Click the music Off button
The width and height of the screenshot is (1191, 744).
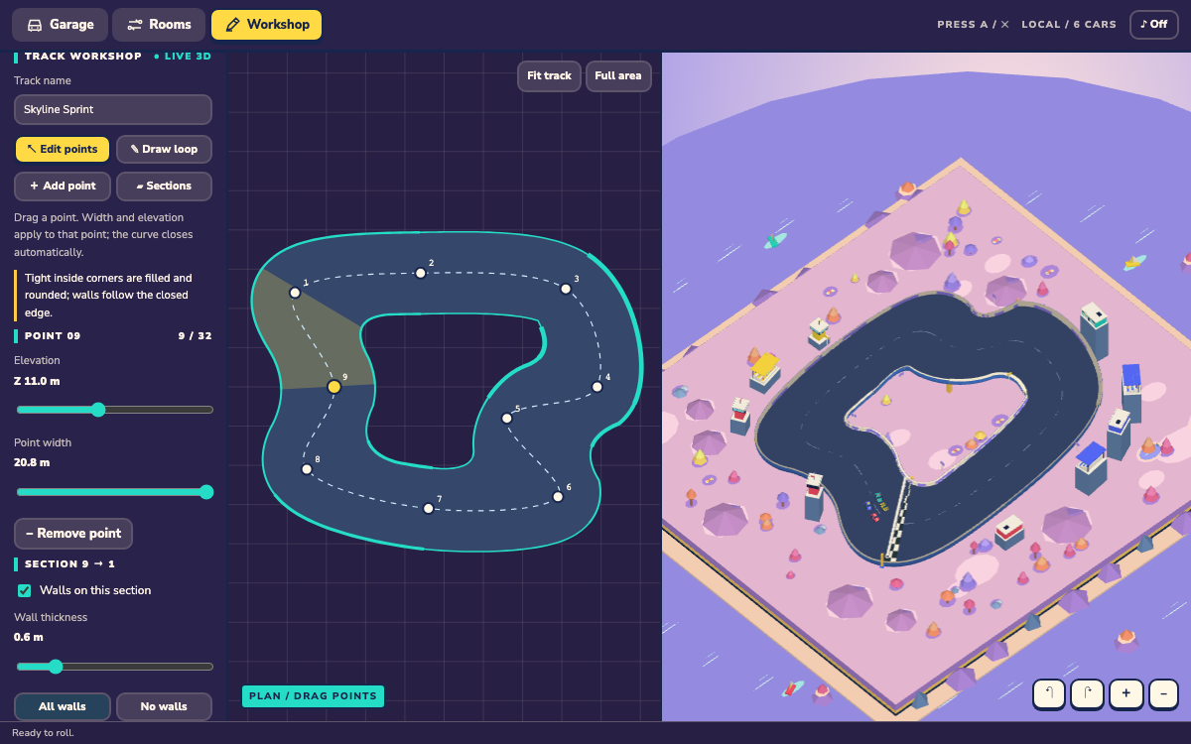(1153, 24)
